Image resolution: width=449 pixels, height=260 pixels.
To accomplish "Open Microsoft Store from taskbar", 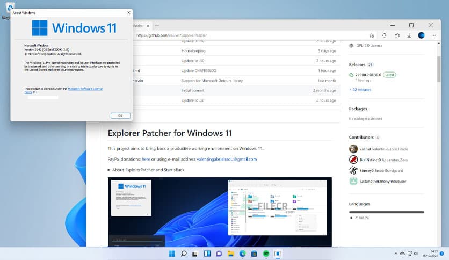I will [x=254, y=254].
